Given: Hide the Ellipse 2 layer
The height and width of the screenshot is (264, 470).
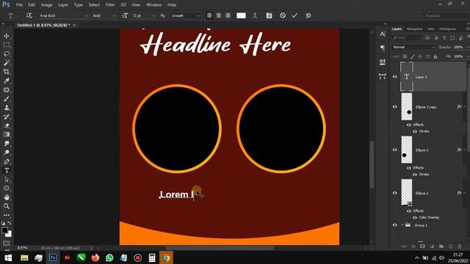Looking at the screenshot, I should click(x=395, y=193).
